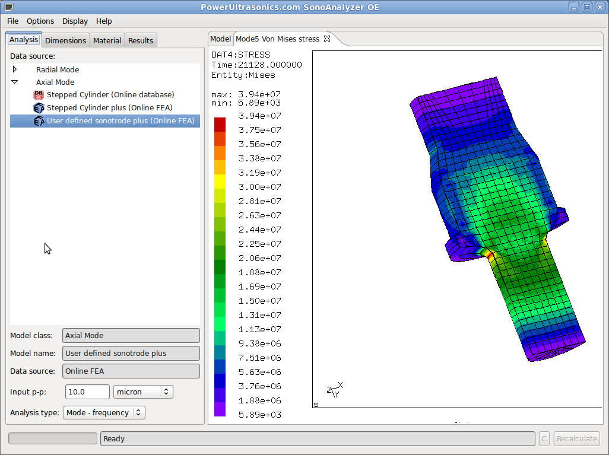This screenshot has height=455, width=609.
Task: Click the yellow 3.00e+07 legend color
Action: point(220,182)
